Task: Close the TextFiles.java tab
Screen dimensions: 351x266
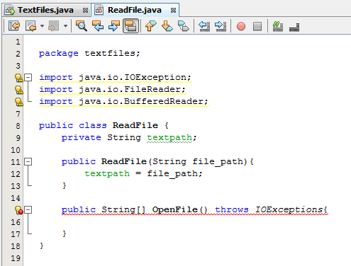Action: [85, 11]
